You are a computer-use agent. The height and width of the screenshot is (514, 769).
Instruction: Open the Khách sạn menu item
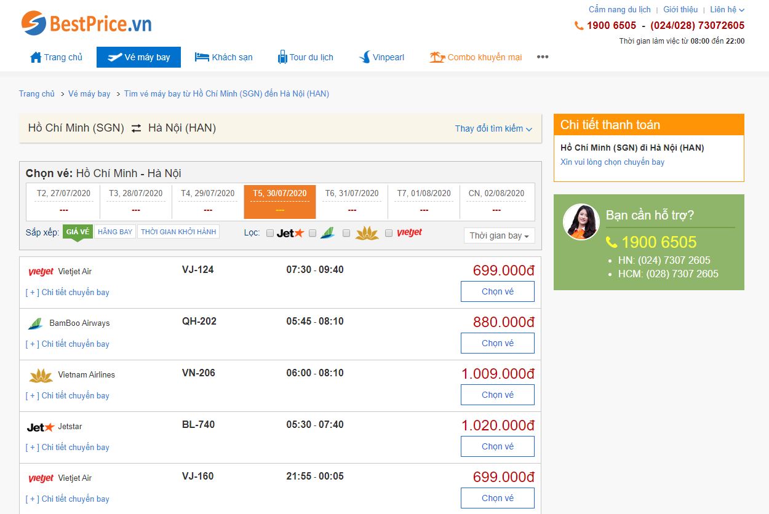[x=223, y=57]
